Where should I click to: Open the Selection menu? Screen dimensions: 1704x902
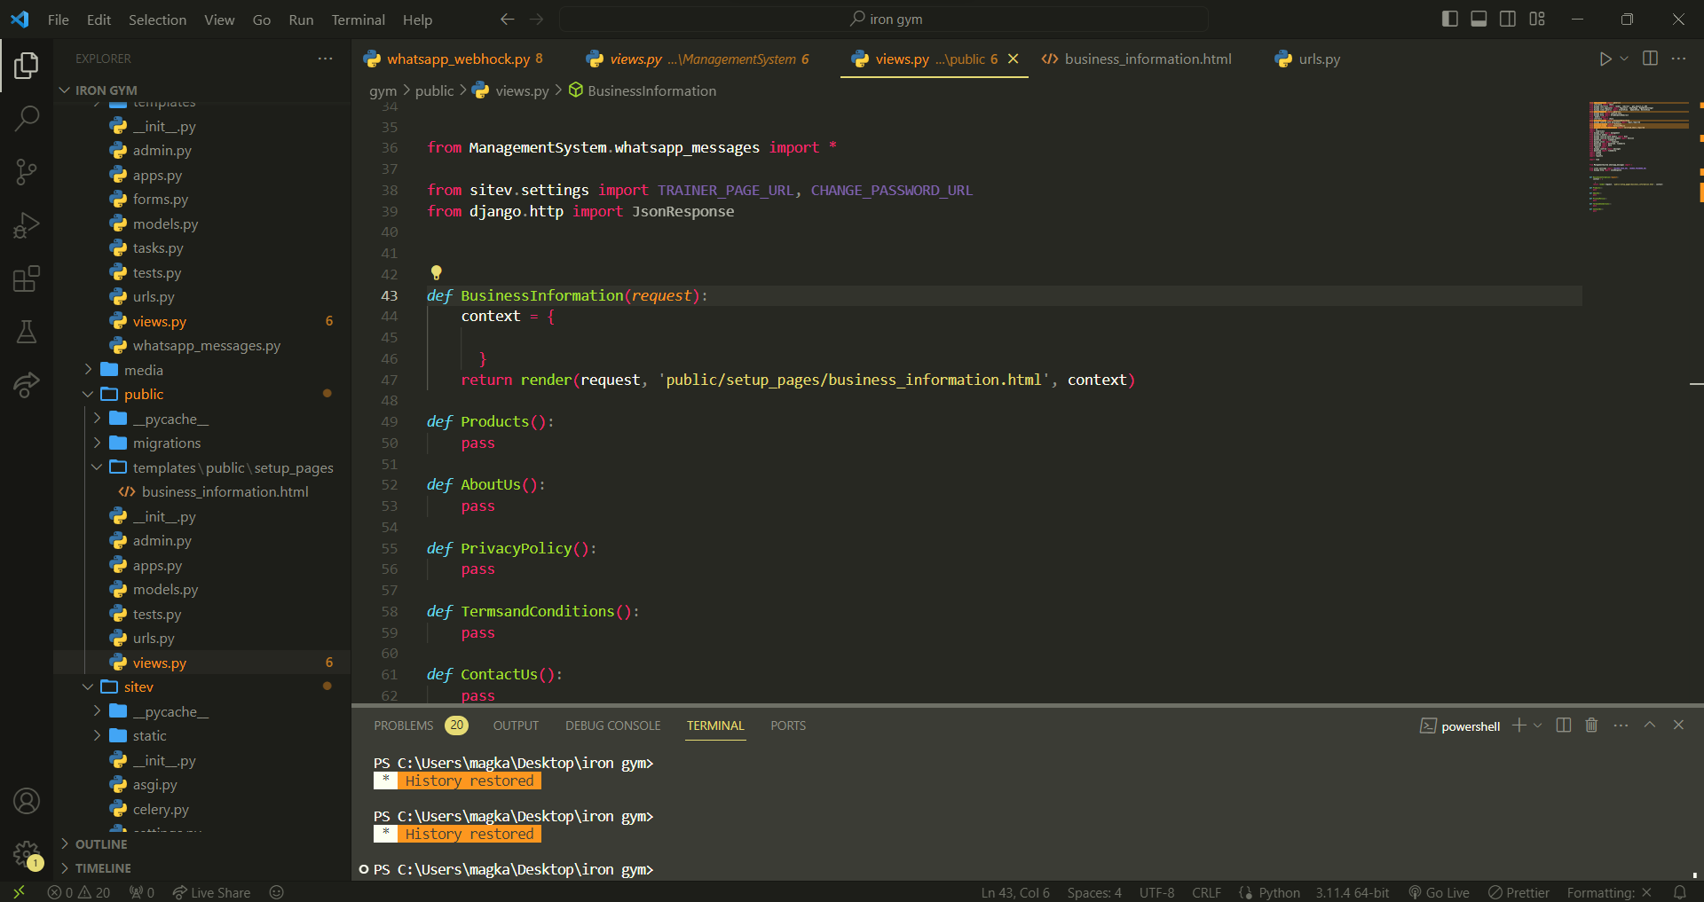click(157, 20)
